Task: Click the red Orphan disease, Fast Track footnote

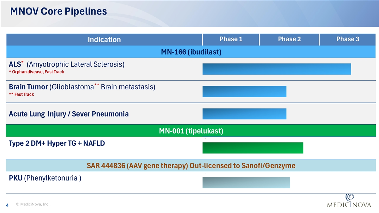Action: coord(37,72)
